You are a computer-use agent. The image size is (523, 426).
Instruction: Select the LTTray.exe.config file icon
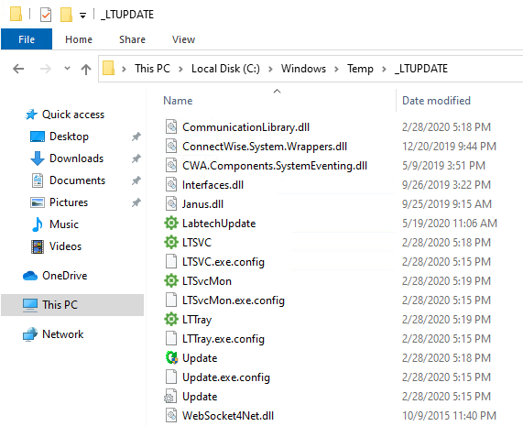tap(171, 339)
